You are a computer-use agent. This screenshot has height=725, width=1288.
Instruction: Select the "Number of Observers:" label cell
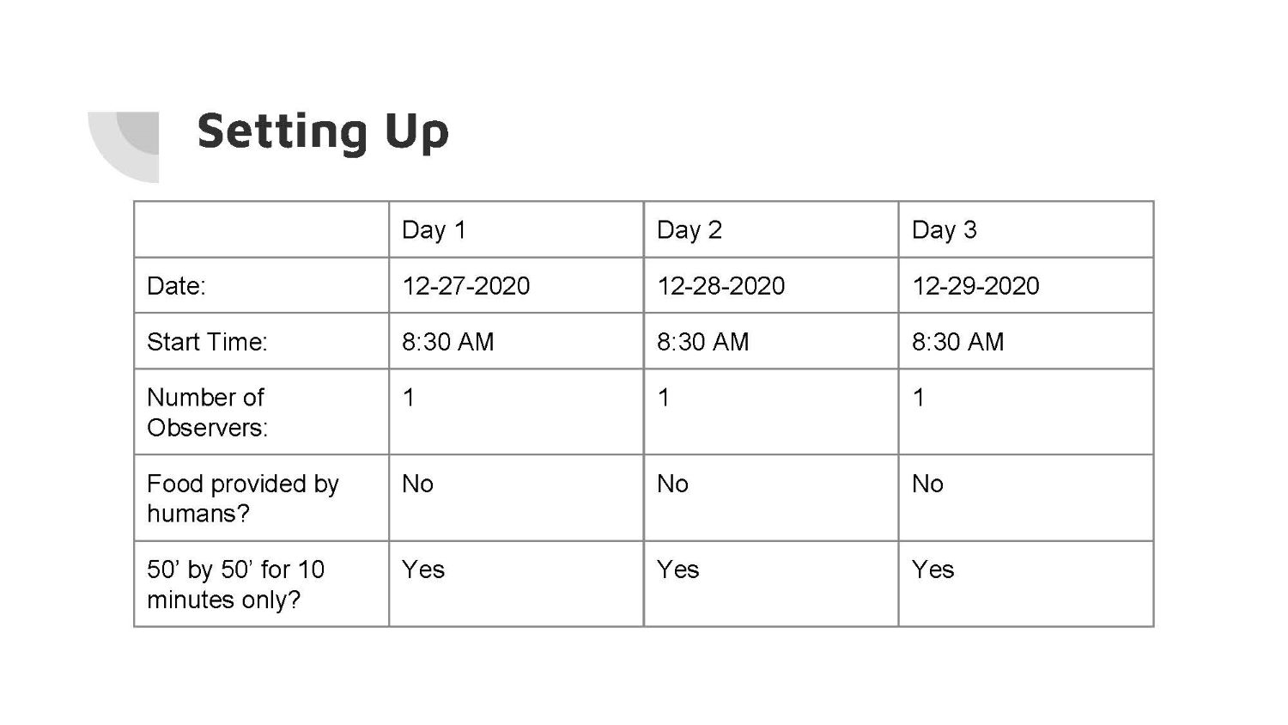pyautogui.click(x=261, y=412)
